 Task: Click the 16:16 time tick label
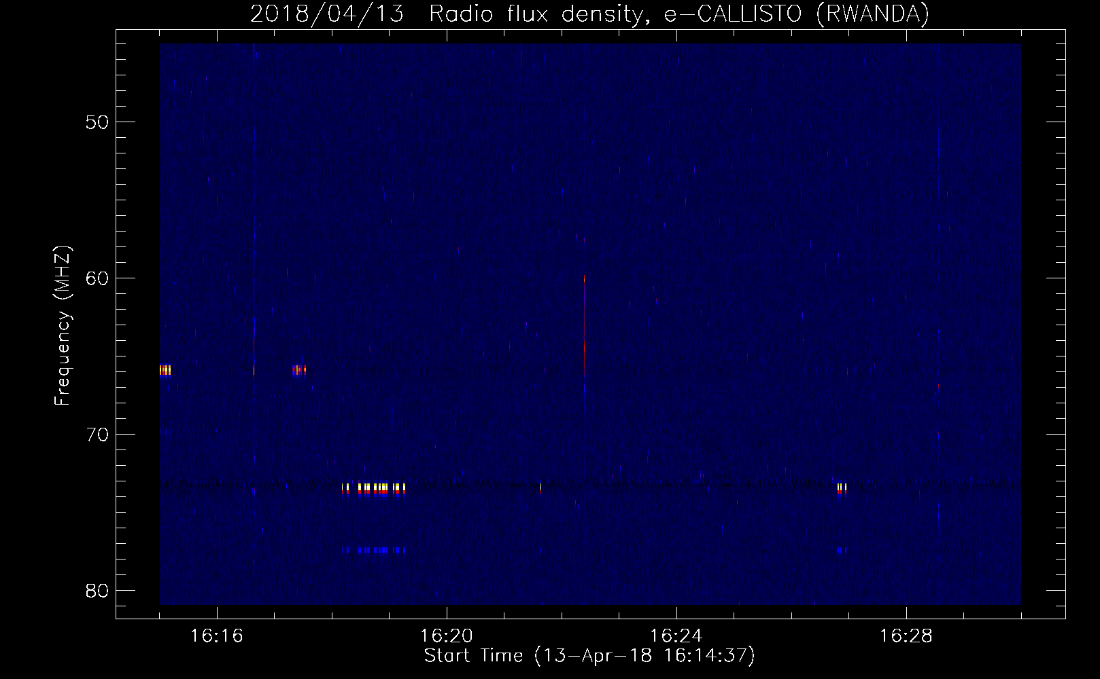click(x=216, y=636)
